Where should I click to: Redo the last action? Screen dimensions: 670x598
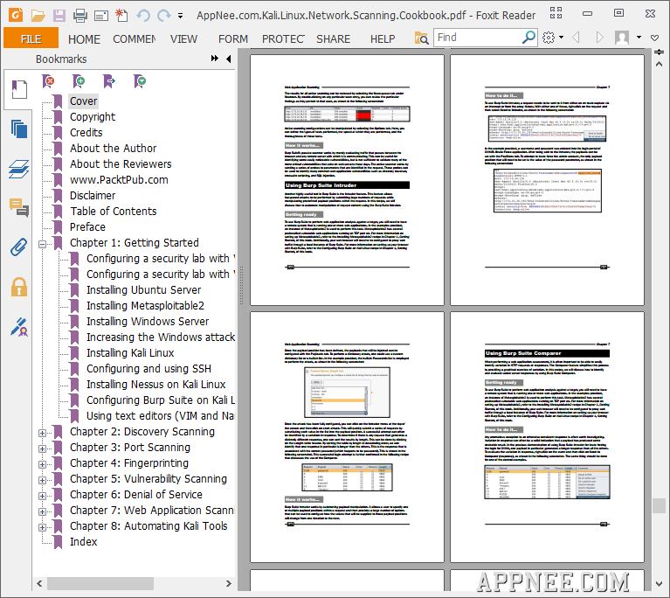coord(163,16)
